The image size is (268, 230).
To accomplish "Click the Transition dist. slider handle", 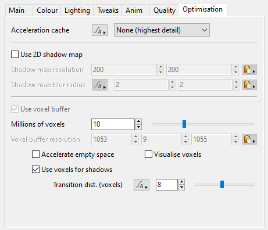I will pyautogui.click(x=222, y=185).
